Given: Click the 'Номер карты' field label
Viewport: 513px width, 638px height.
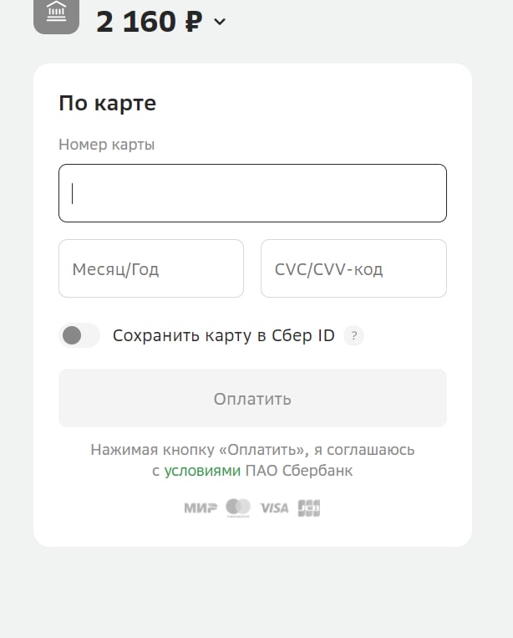Looking at the screenshot, I should 106,145.
